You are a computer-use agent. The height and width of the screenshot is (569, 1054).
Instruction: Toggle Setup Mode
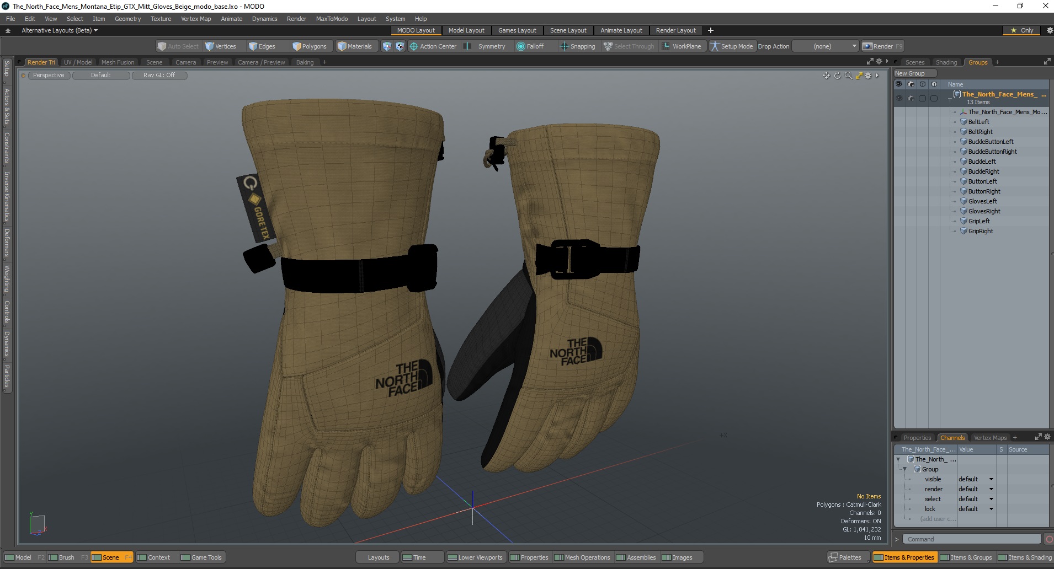pyautogui.click(x=732, y=46)
